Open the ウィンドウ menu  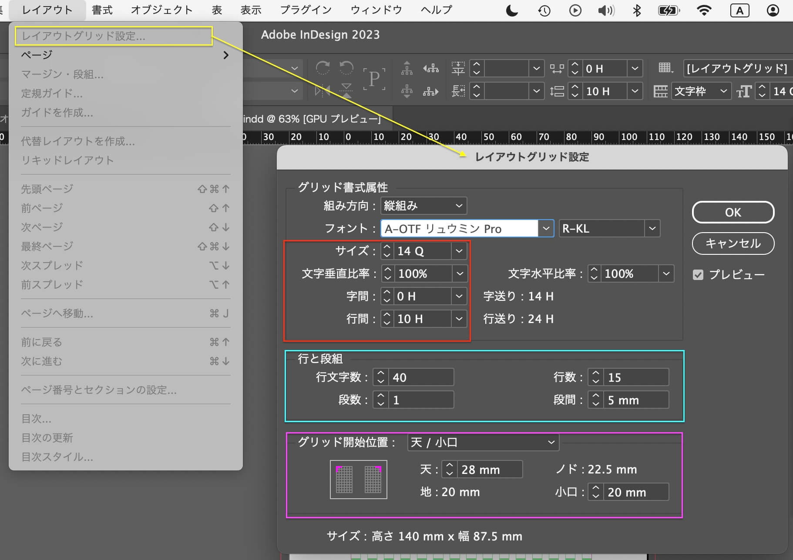pyautogui.click(x=376, y=10)
